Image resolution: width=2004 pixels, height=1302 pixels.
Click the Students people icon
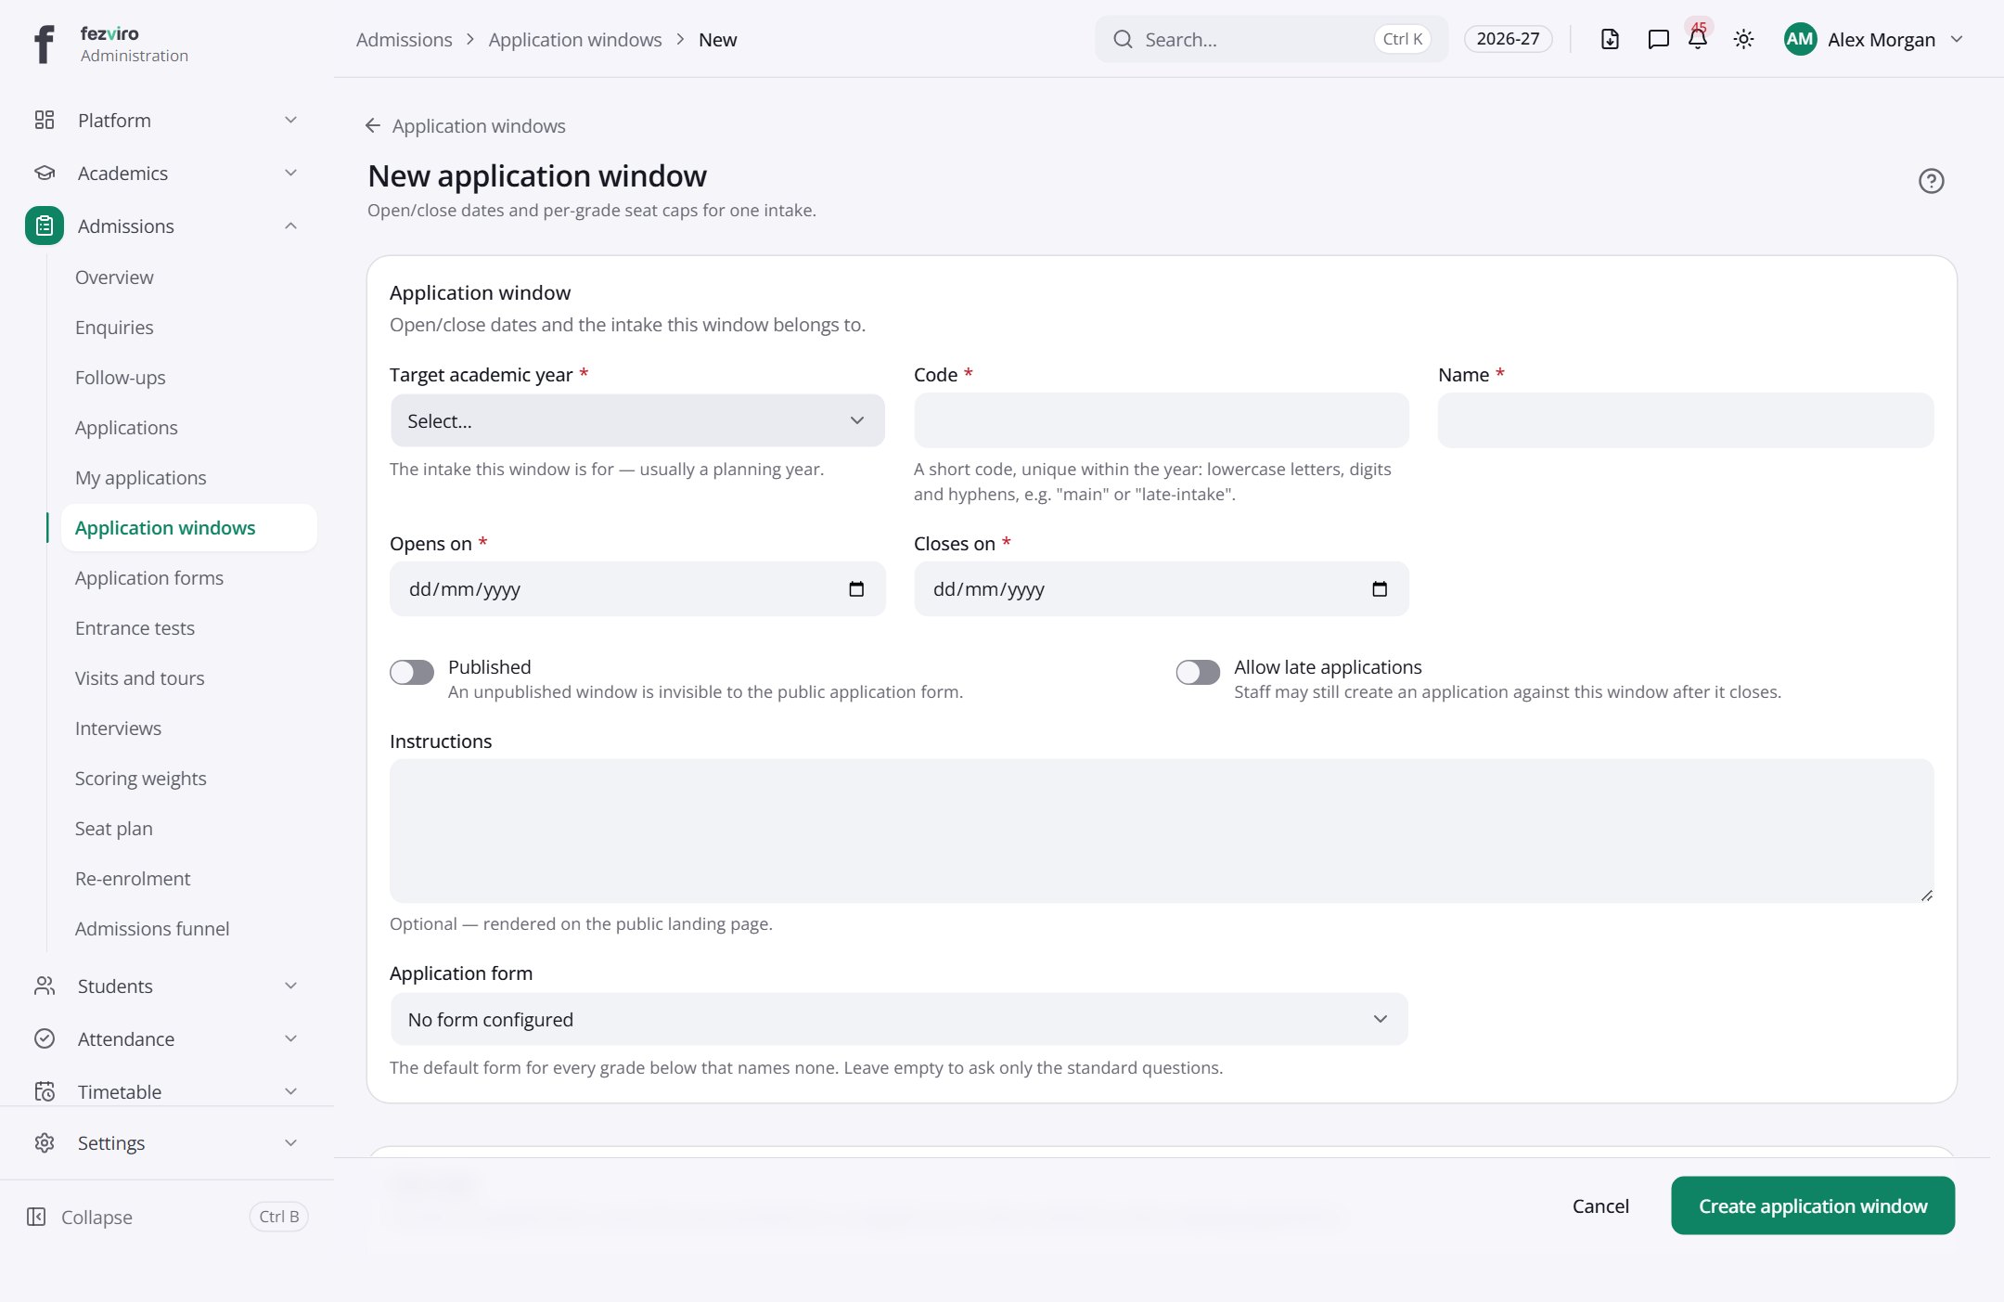point(45,986)
